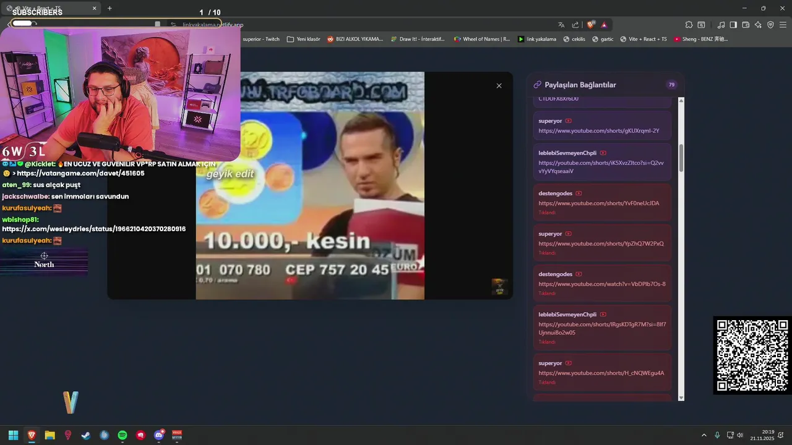
Task: Open superyor's H_cNQWEgu4A shorts link
Action: pos(601,373)
